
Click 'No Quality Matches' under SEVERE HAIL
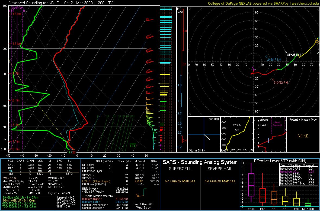[220, 181]
